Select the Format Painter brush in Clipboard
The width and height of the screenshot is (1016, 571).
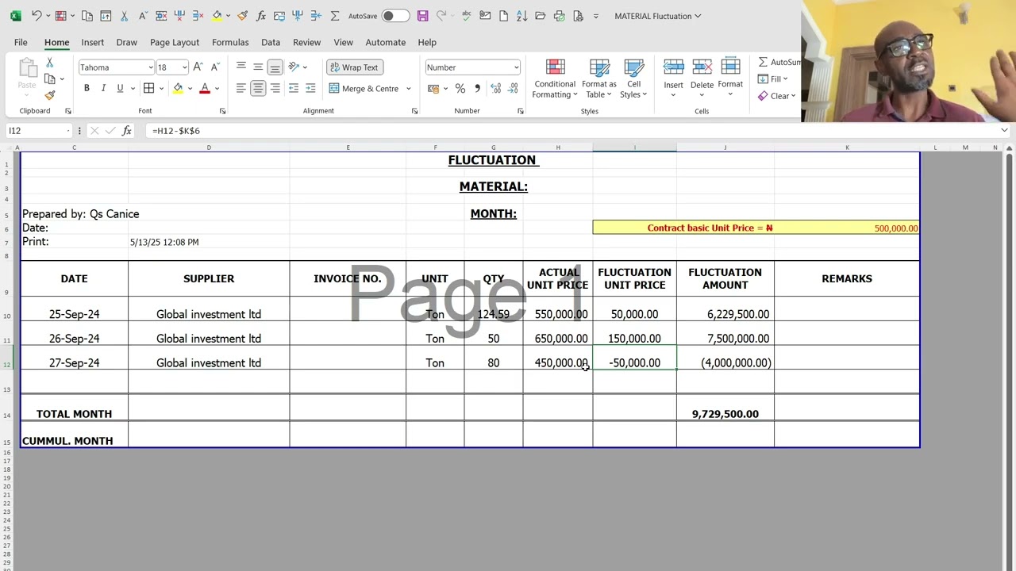[x=49, y=96]
